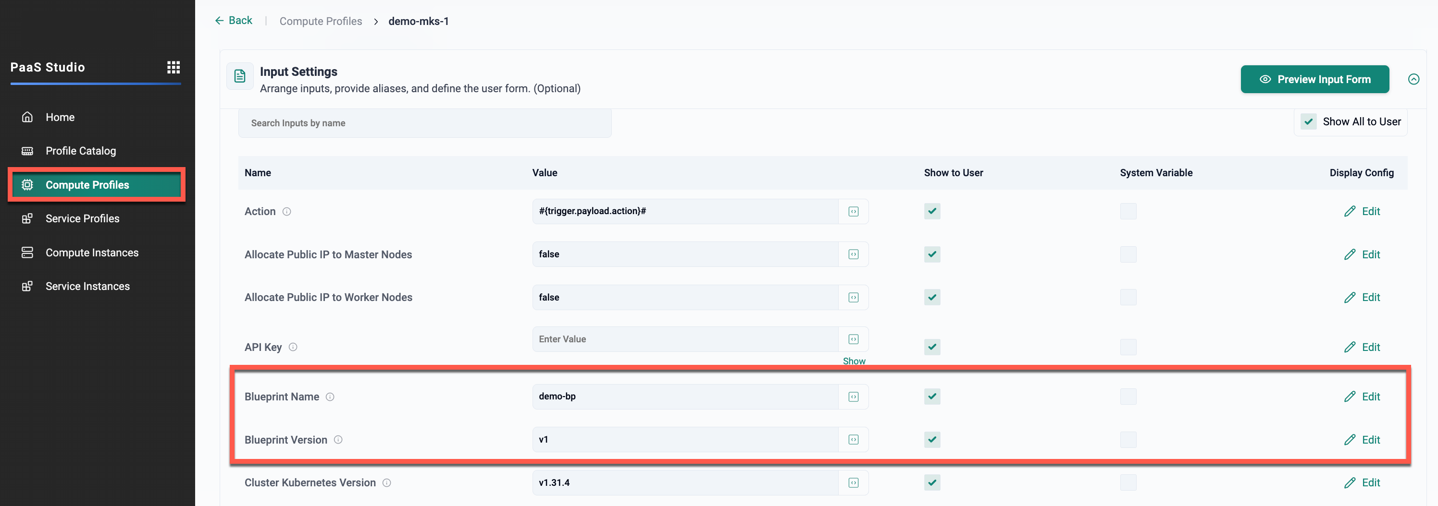Screen dimensions: 1438x506
Task: Collapse the Input Settings section
Action: 1413,79
